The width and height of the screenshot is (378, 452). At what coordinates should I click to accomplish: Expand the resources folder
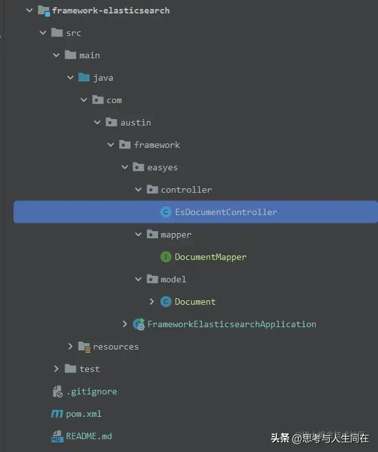pyautogui.click(x=70, y=346)
